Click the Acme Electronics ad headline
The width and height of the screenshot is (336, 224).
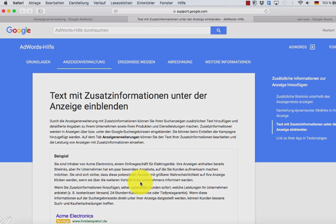74,216
